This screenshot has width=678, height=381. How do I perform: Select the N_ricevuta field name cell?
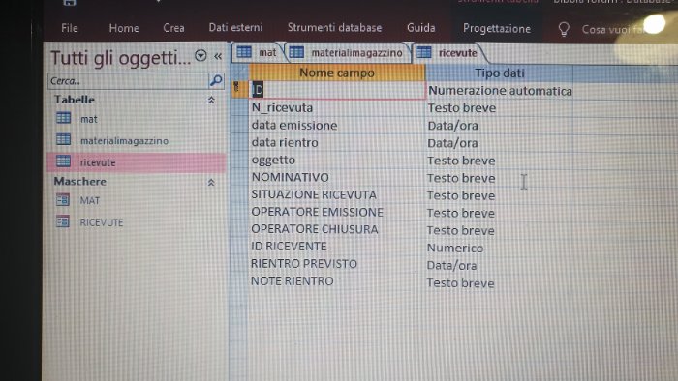pyautogui.click(x=337, y=107)
